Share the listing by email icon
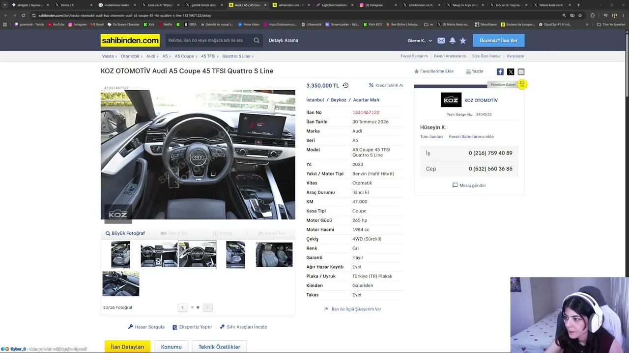 pyautogui.click(x=521, y=72)
